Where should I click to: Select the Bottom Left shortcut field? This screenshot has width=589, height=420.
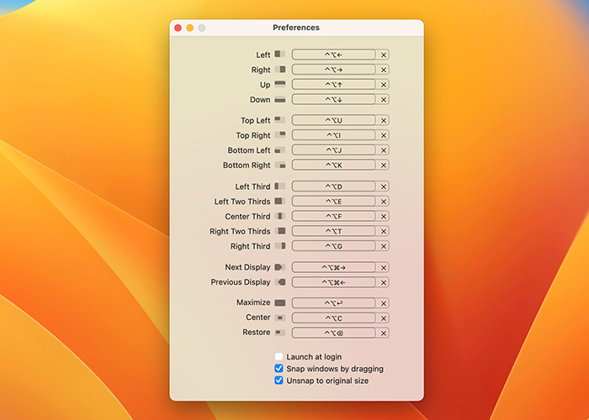333,150
